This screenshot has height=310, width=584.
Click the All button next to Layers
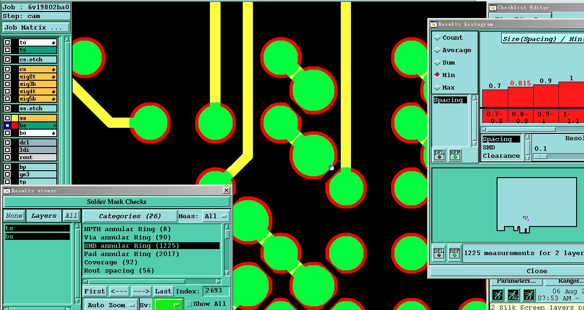pyautogui.click(x=71, y=216)
